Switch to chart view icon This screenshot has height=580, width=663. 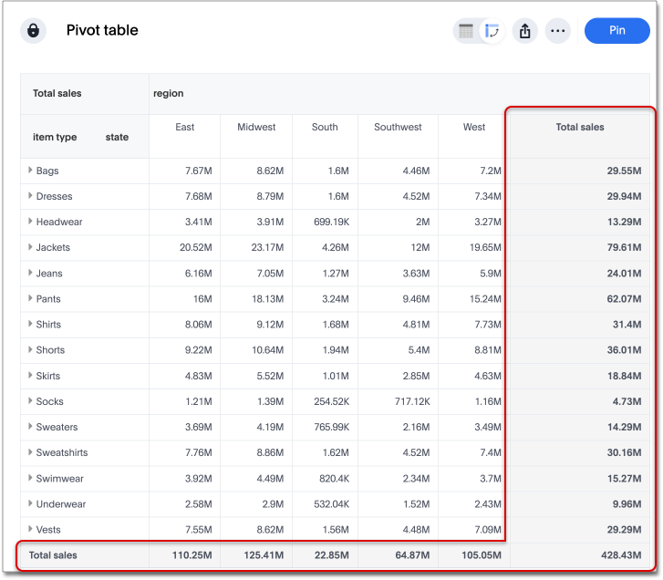click(x=492, y=31)
